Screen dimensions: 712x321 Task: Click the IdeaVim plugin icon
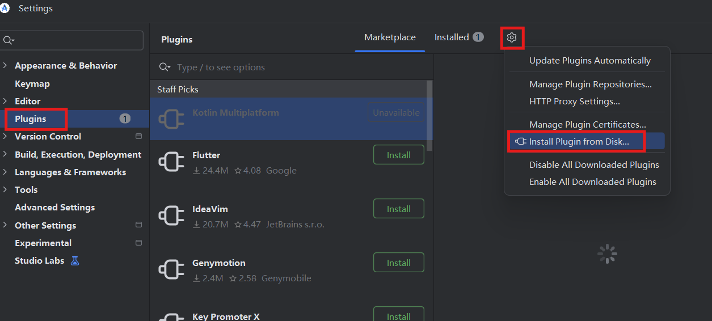171,216
